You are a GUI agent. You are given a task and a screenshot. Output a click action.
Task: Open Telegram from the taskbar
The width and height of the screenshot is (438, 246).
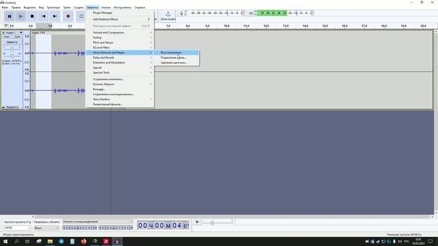(x=61, y=241)
